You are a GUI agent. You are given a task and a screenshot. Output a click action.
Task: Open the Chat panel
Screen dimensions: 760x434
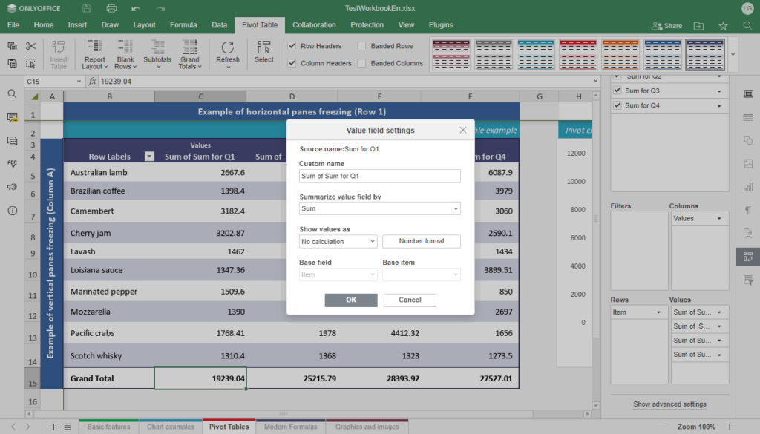tap(12, 141)
